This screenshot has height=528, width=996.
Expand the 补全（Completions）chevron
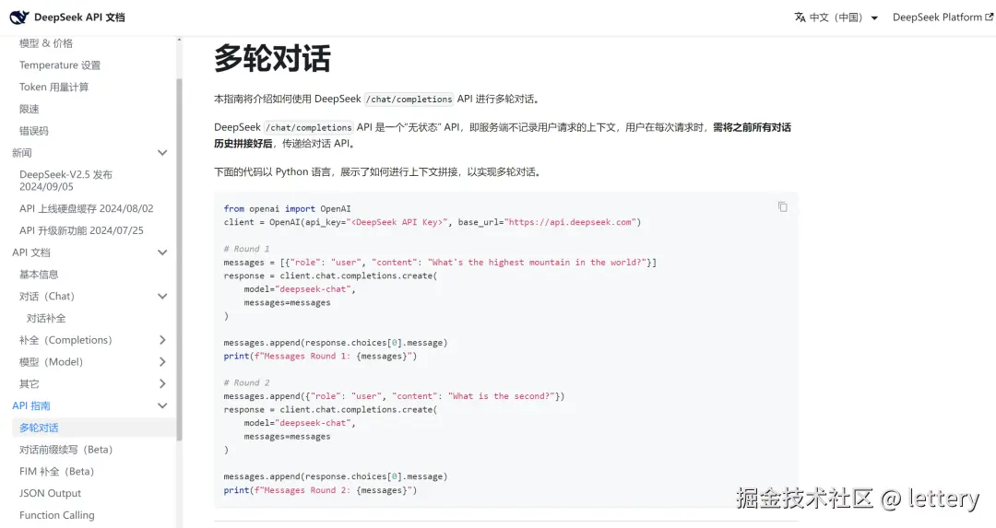pos(162,340)
